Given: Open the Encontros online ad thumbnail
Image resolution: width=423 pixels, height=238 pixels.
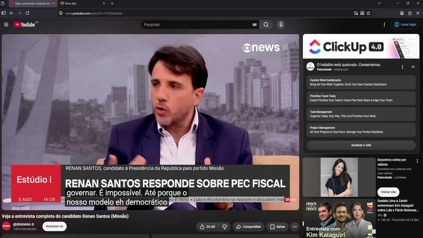Looking at the screenshot, I should click(339, 177).
